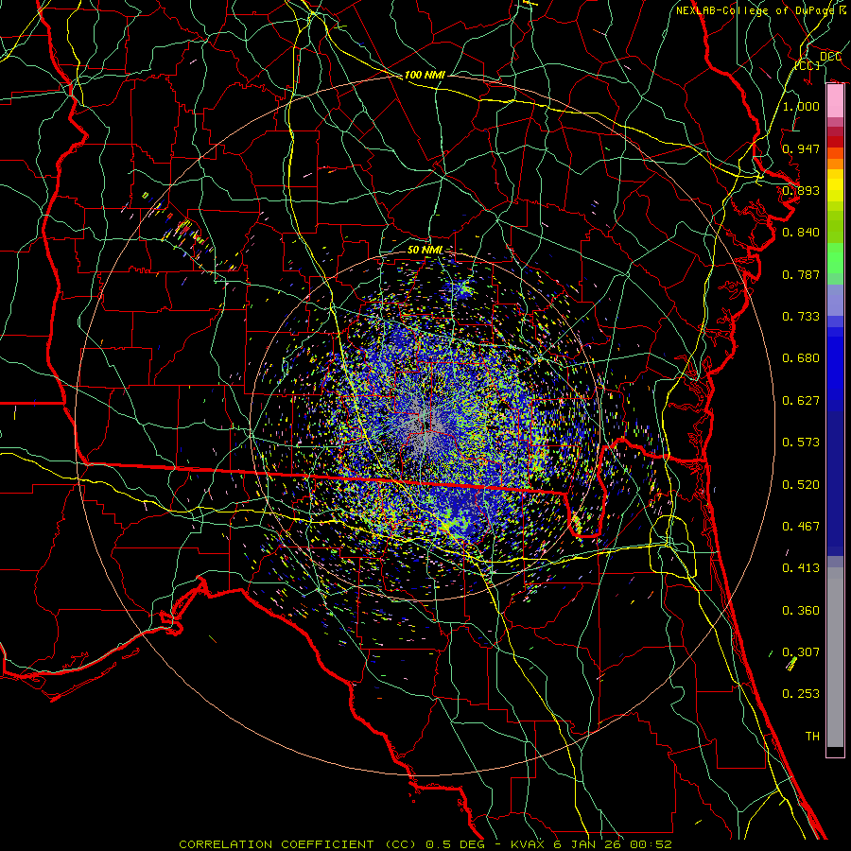Click the 0.893 legend value
Screen dimensions: 851x851
coord(801,190)
